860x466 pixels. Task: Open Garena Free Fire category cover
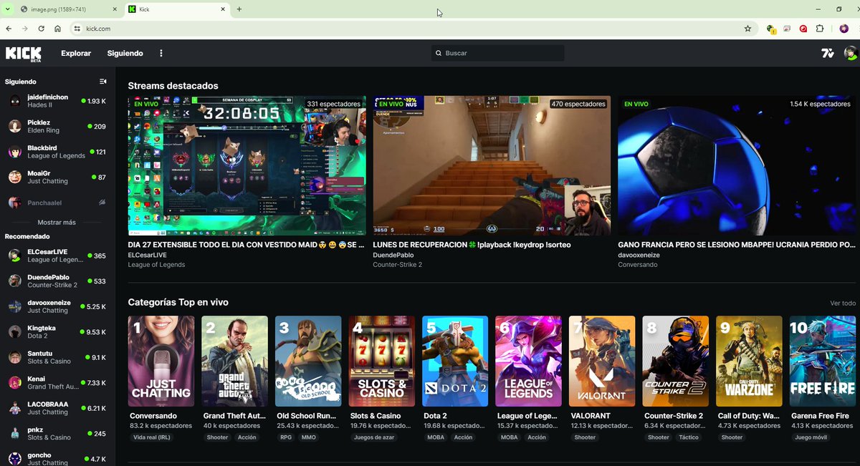823,361
